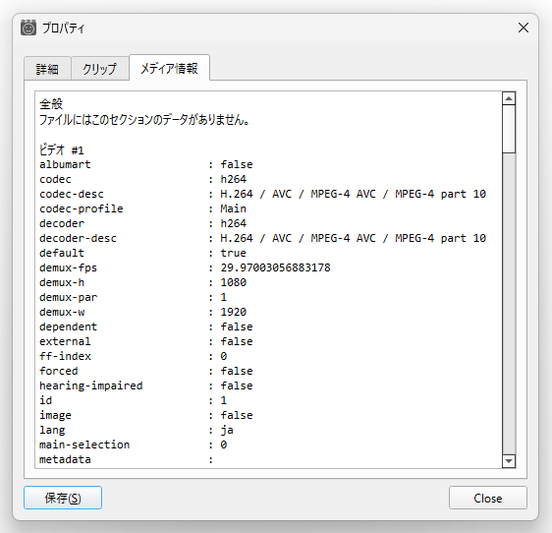The image size is (552, 533).
Task: Switch to the クリップ tab
Action: point(99,69)
